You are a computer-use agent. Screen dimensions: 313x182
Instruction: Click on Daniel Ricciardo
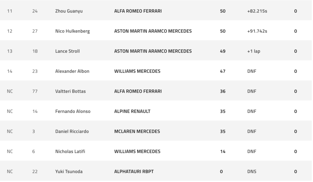point(72,131)
